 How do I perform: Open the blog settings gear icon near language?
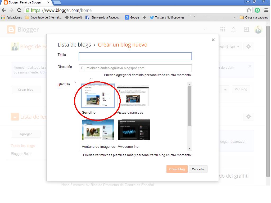(x=249, y=47)
